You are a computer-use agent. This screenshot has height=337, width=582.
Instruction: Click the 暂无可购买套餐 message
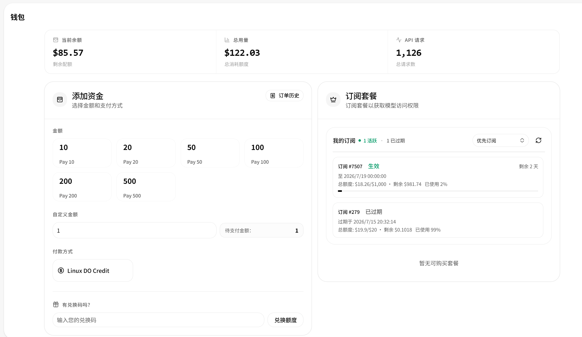point(439,263)
